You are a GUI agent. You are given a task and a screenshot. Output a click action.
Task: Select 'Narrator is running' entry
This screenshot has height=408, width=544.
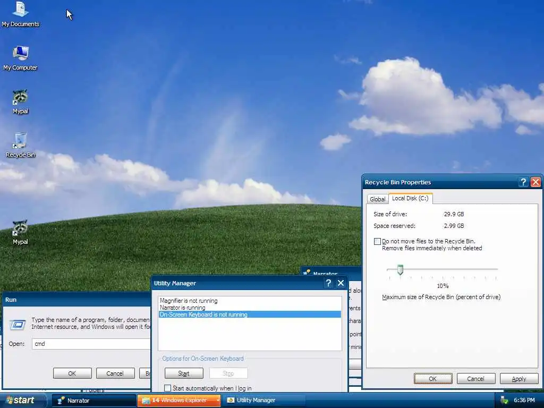[250, 308]
